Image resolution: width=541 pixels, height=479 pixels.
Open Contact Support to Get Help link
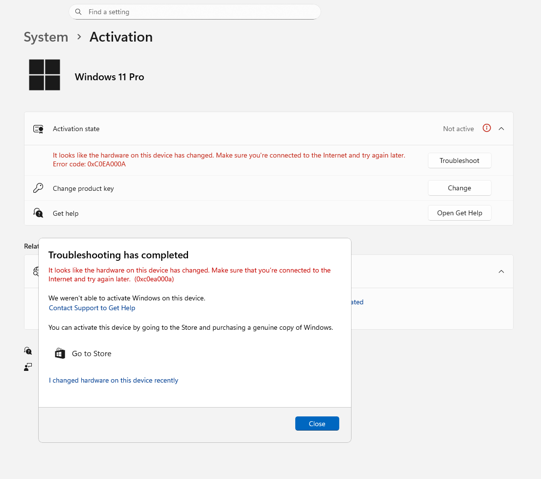tap(92, 308)
